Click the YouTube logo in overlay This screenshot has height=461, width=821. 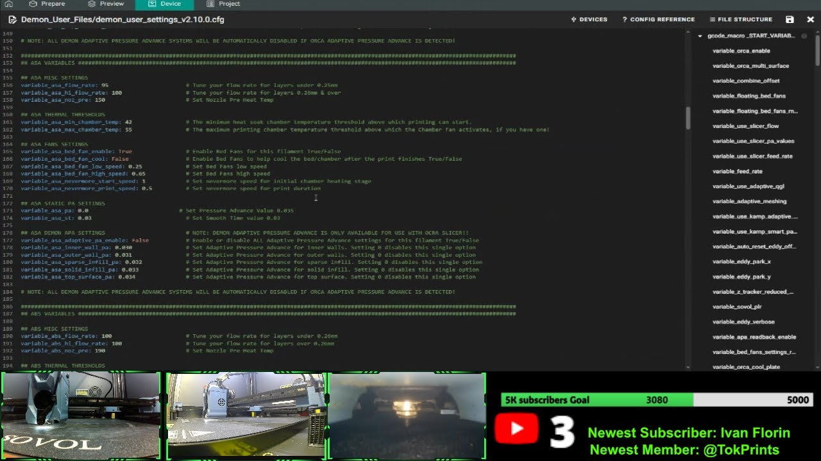[516, 428]
